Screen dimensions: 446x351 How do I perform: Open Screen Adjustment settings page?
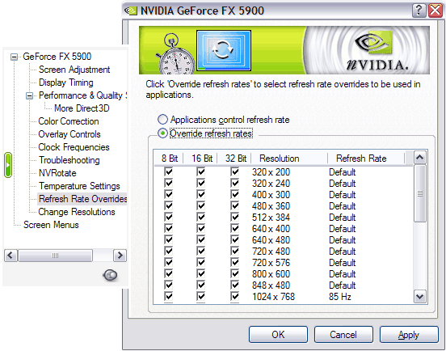[x=74, y=70]
